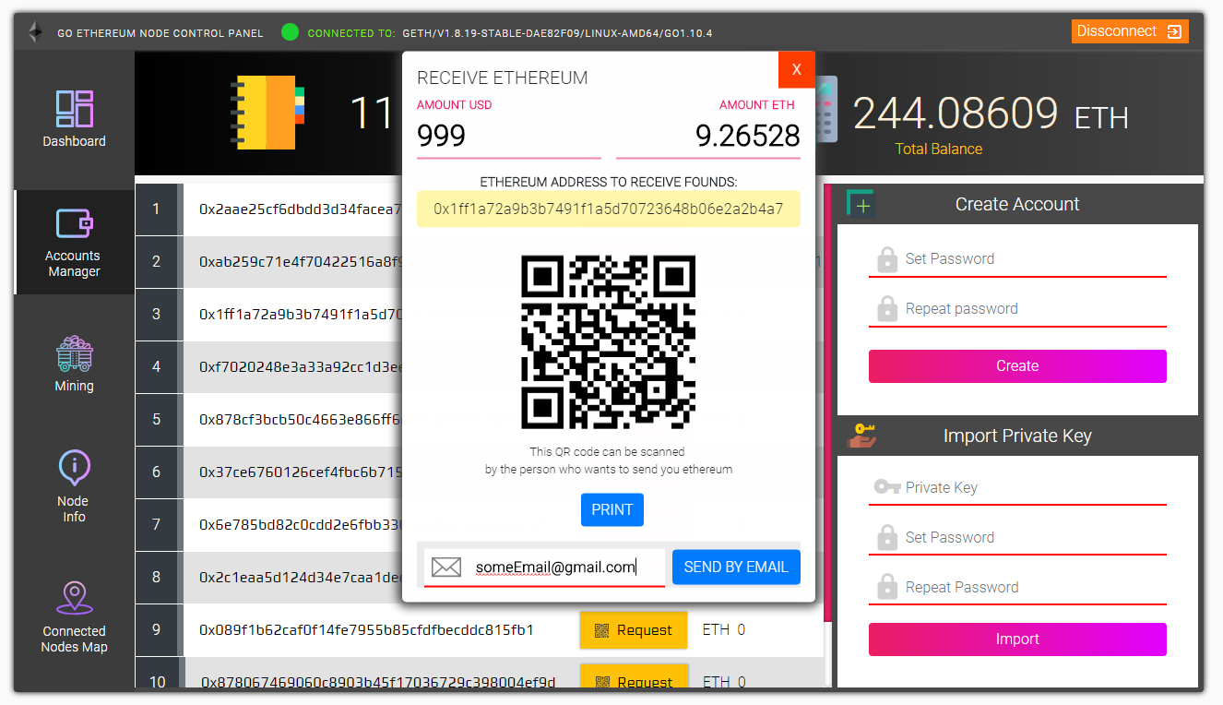The image size is (1223, 705).
Task: Click the notebook icon in the header banner
Action: point(267,113)
